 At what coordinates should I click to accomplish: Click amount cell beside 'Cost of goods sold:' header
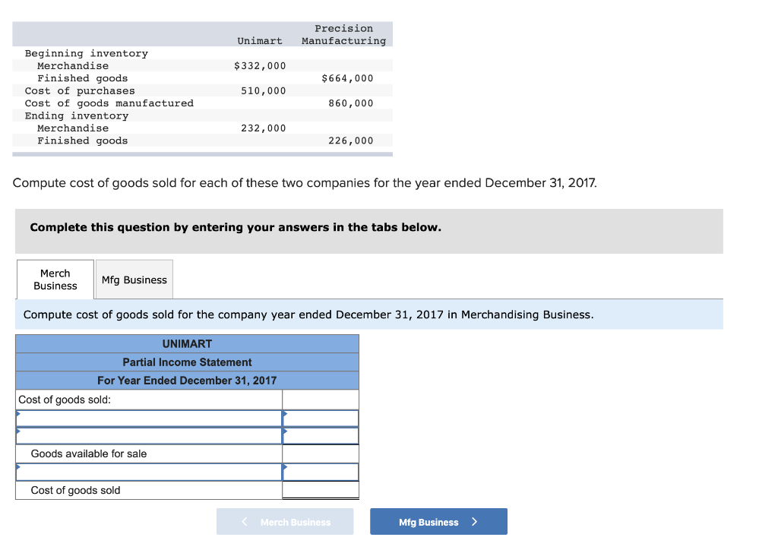321,400
